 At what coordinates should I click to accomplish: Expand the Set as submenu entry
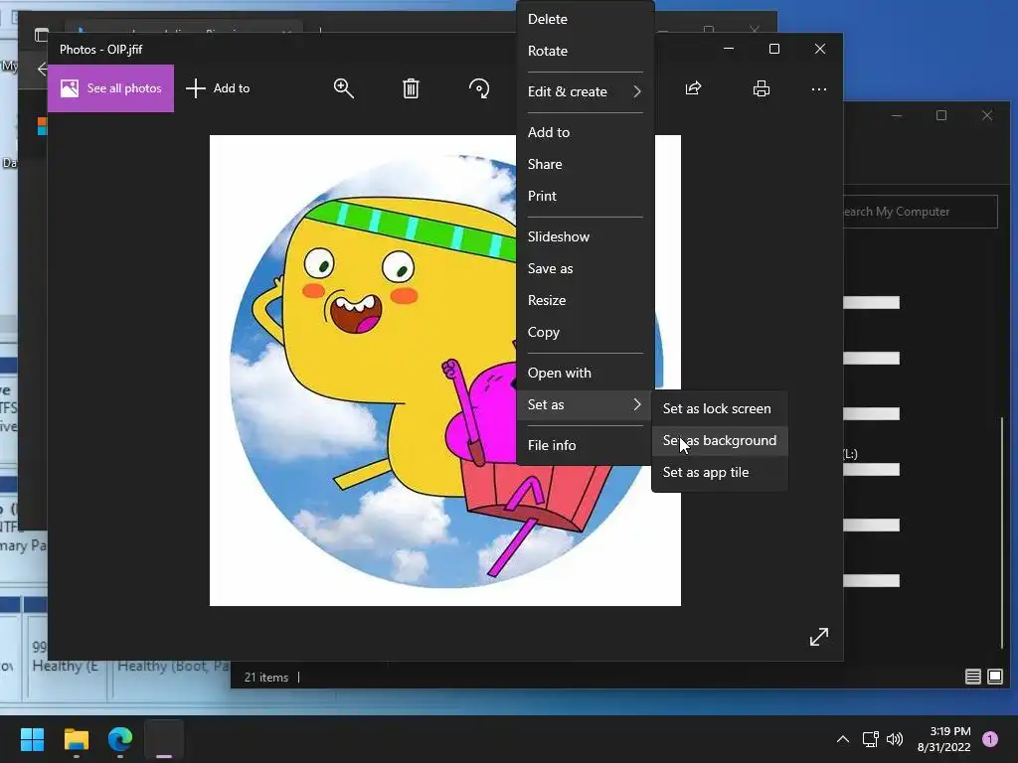[x=585, y=405]
